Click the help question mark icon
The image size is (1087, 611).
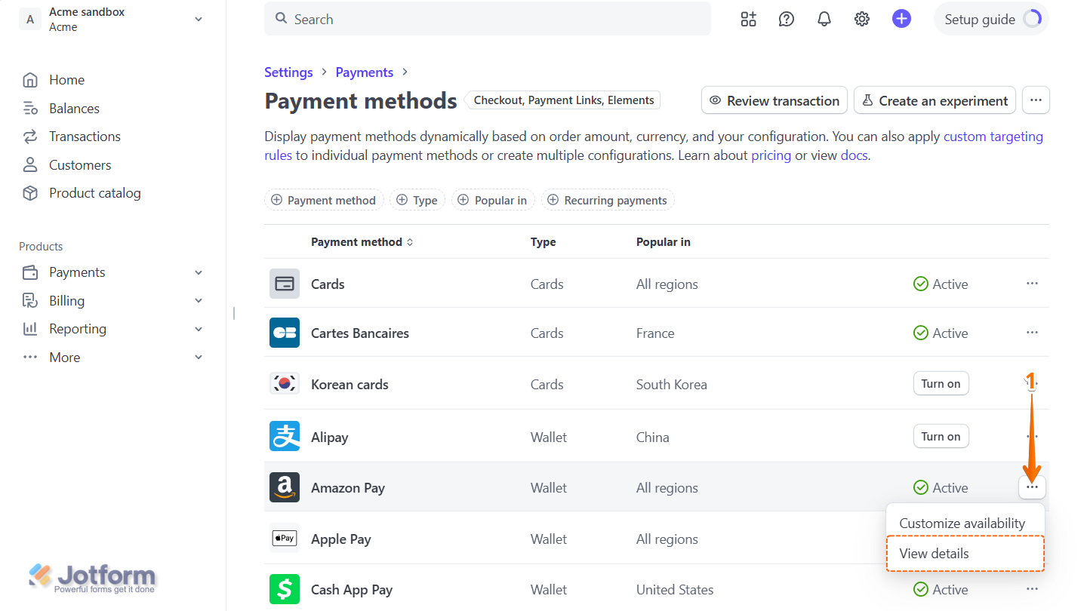pos(786,19)
